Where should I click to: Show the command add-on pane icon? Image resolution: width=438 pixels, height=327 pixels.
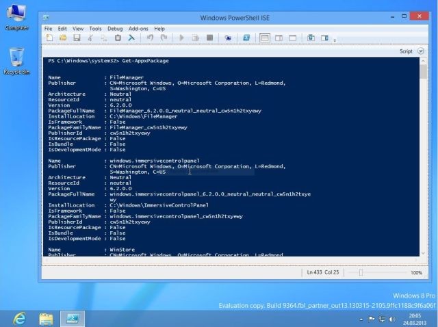[324, 38]
